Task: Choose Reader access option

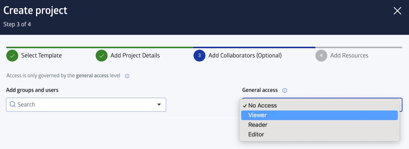Action: (x=319, y=125)
